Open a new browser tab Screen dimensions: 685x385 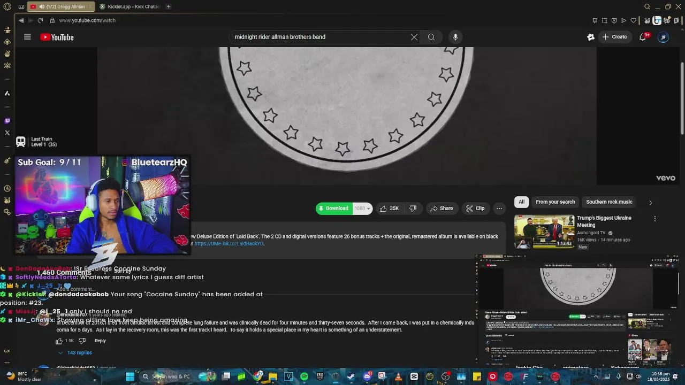(168, 6)
